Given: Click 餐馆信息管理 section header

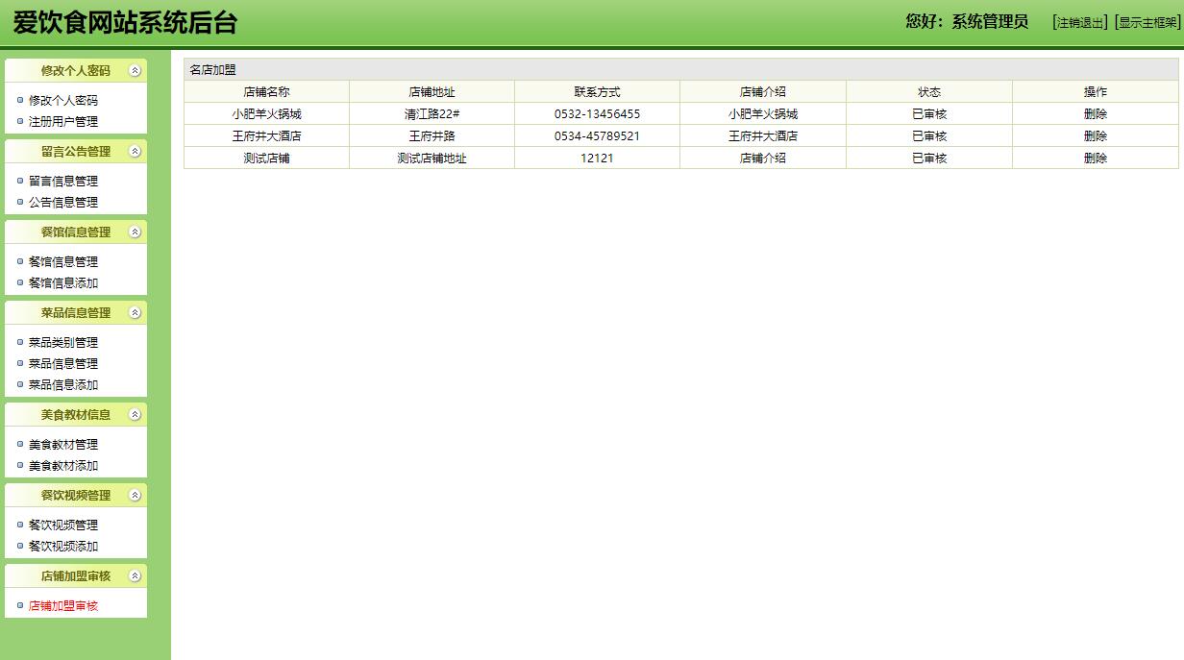Looking at the screenshot, I should (76, 232).
